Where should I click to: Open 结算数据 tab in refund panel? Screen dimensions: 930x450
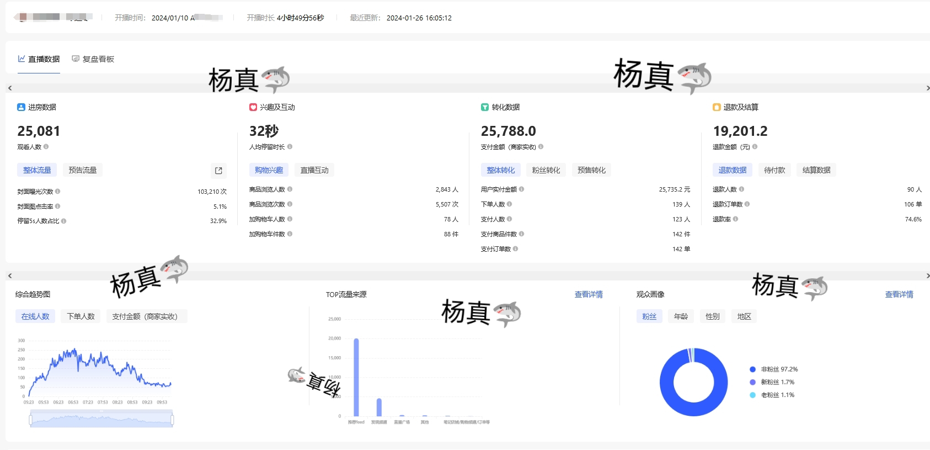(x=816, y=170)
